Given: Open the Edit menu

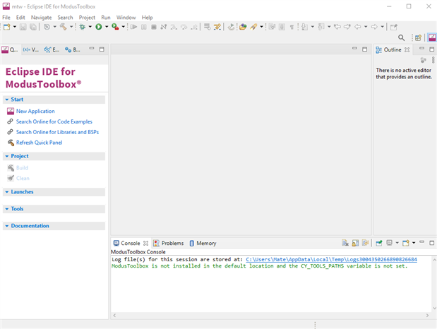Looking at the screenshot, I should [x=20, y=17].
